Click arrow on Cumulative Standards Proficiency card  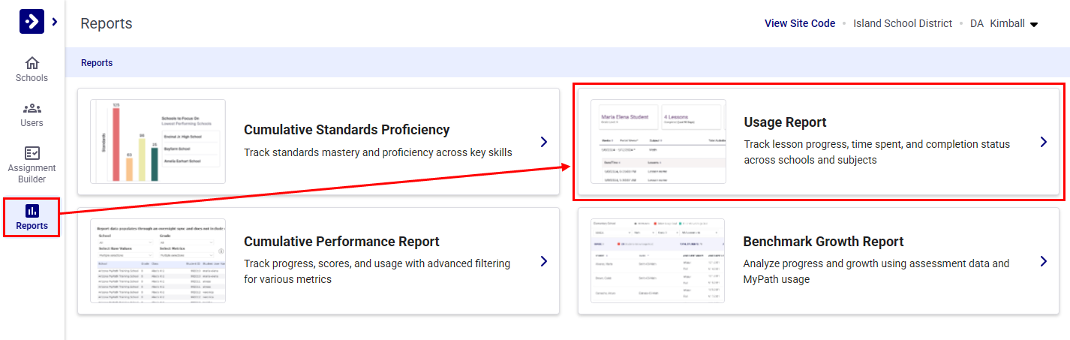tap(544, 142)
